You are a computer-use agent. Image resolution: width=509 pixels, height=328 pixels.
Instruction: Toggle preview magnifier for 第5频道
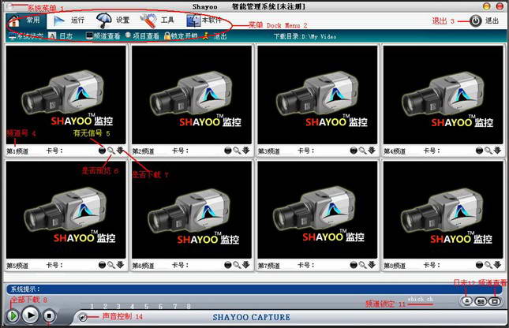pyautogui.click(x=111, y=265)
